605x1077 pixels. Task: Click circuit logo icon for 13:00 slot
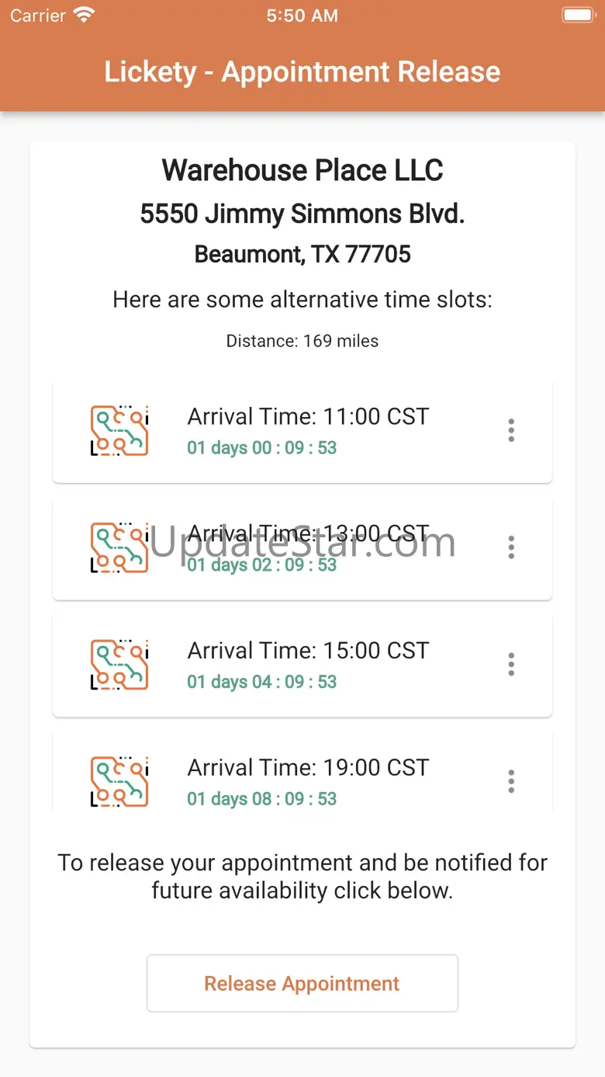tap(119, 547)
